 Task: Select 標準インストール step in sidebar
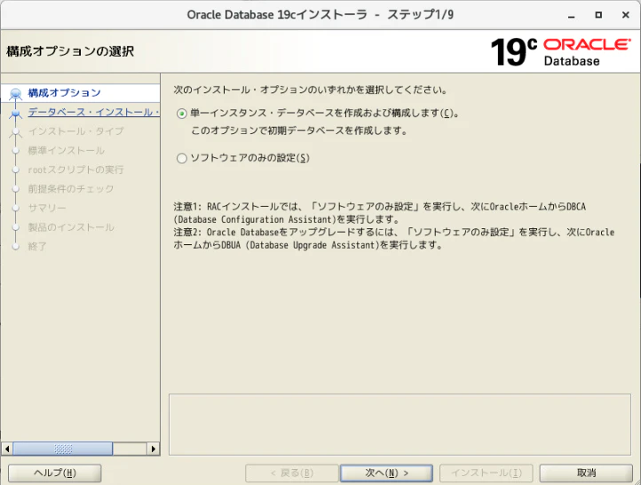(x=67, y=150)
